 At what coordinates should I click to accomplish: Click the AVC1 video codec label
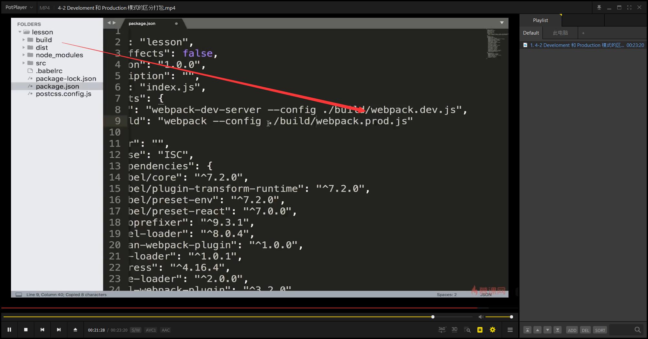coord(151,330)
